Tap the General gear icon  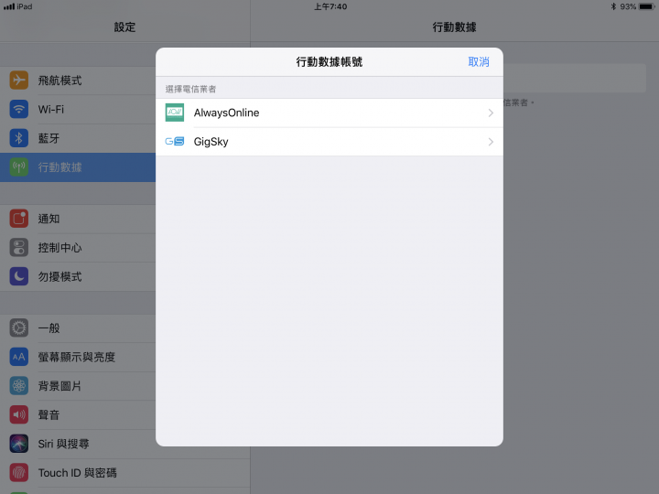pyautogui.click(x=19, y=328)
